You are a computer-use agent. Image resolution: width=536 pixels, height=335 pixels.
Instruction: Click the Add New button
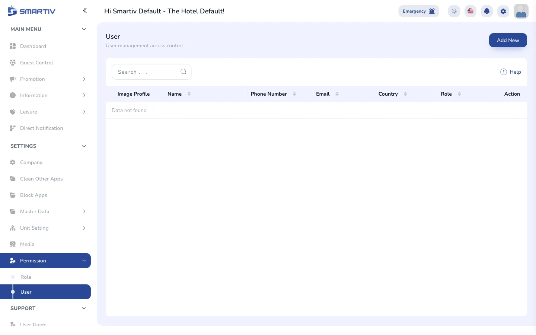(x=508, y=40)
